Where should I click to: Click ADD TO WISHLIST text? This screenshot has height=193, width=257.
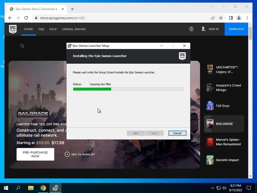coord(83,155)
